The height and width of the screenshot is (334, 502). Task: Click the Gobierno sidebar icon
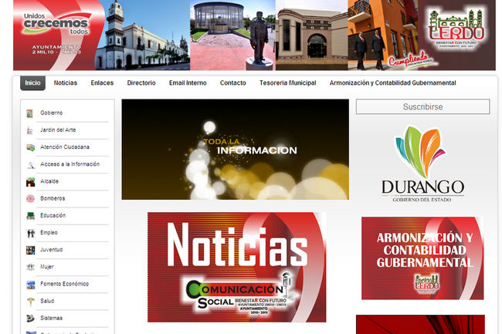(x=30, y=113)
